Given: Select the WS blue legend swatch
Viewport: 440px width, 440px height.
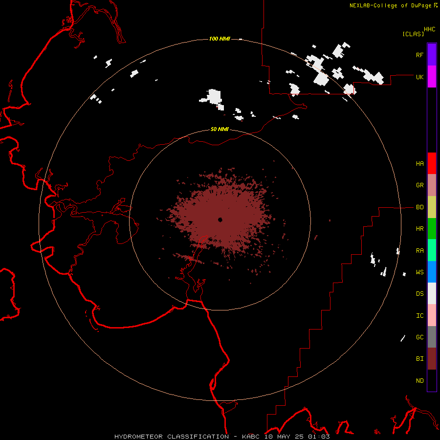Looking at the screenshot, I should [432, 272].
